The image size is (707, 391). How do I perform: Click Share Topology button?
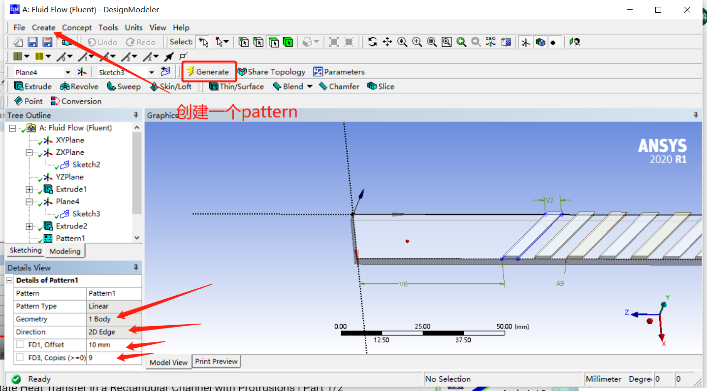pos(271,72)
